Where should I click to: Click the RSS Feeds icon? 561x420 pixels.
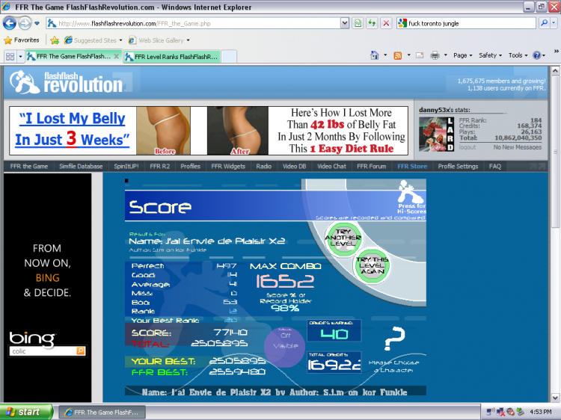pos(397,55)
